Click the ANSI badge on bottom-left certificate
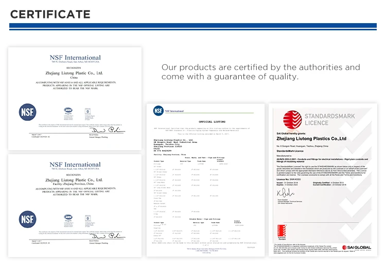 click(68, 217)
